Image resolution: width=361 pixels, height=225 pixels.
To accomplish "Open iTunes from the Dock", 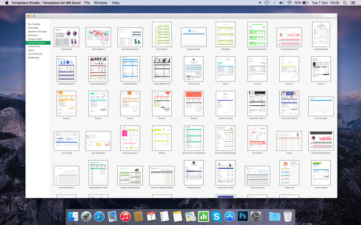I will [x=125, y=216].
